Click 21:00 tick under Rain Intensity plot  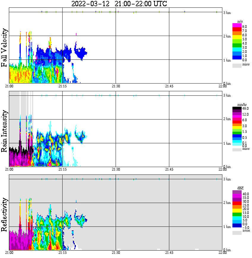[x=9, y=169]
